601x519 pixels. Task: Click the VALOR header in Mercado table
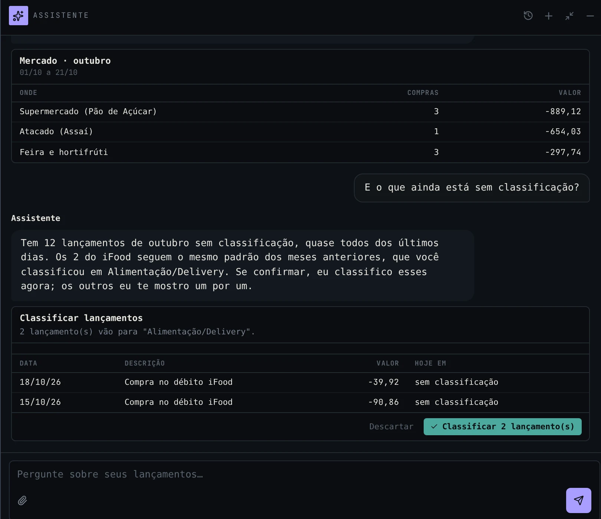coord(570,93)
